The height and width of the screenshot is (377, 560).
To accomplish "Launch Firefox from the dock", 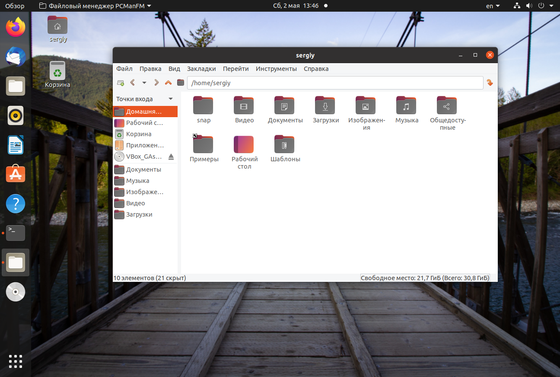I will [16, 27].
